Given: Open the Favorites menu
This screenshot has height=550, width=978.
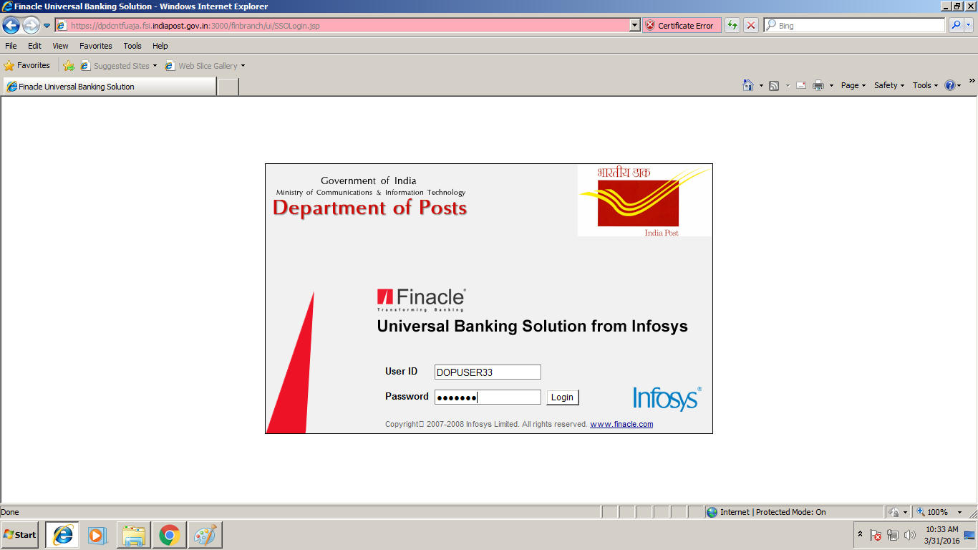Looking at the screenshot, I should click(x=95, y=45).
